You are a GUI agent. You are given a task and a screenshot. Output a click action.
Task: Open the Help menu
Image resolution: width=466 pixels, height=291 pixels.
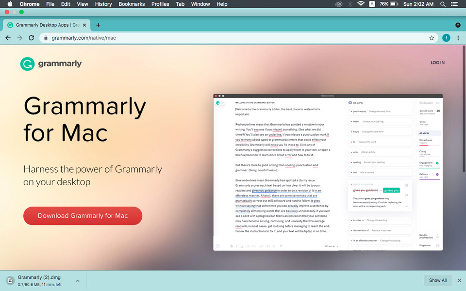(222, 4)
